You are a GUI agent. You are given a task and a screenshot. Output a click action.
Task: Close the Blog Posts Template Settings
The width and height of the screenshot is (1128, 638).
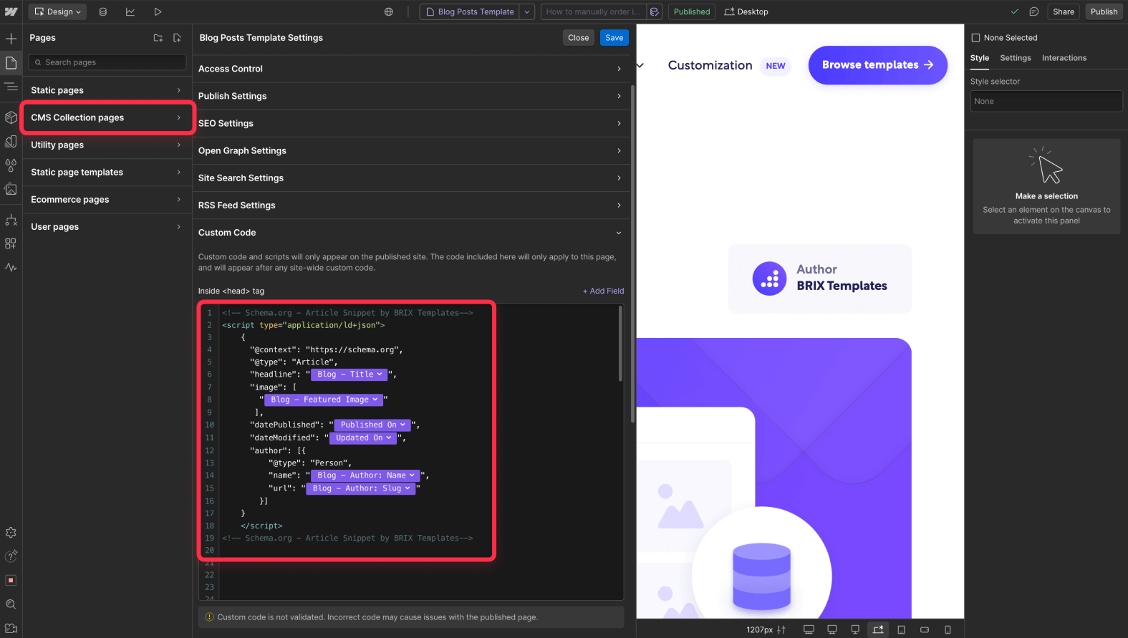579,38
